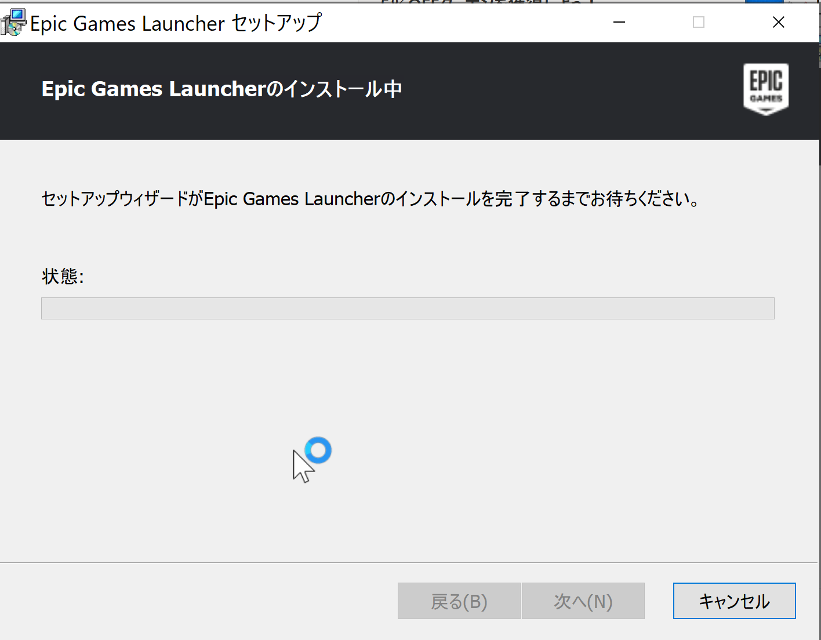Click the Cancel (キャンセル) button
Screen dimensions: 821x640
click(x=734, y=601)
